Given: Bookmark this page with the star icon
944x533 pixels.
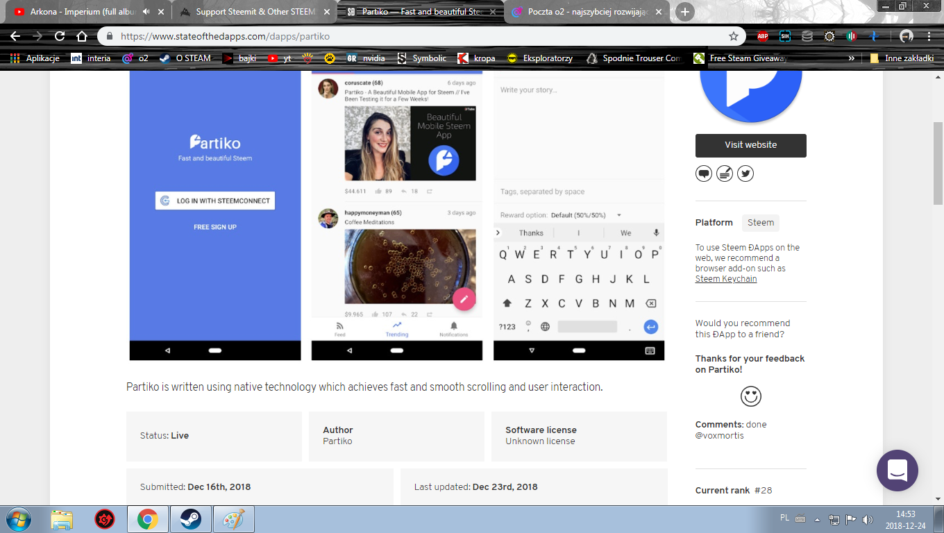Looking at the screenshot, I should tap(734, 36).
